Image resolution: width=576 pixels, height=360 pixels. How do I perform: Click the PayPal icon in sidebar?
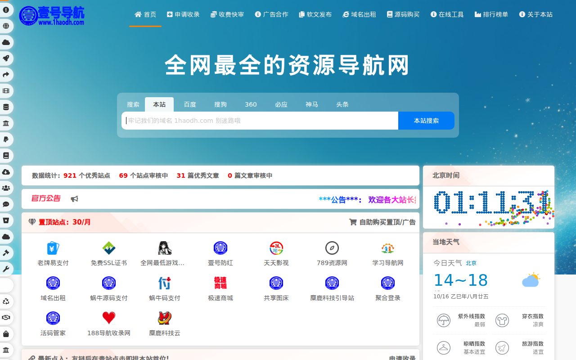[6, 139]
